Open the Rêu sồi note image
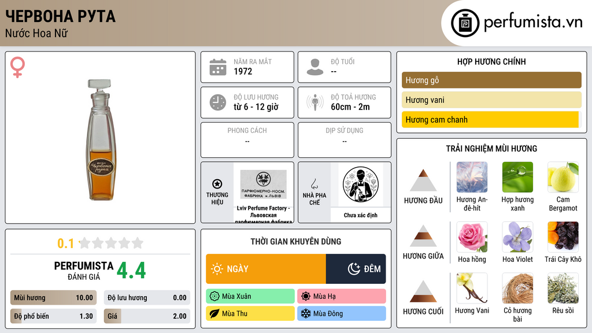The height and width of the screenshot is (333, 592). pos(563,288)
